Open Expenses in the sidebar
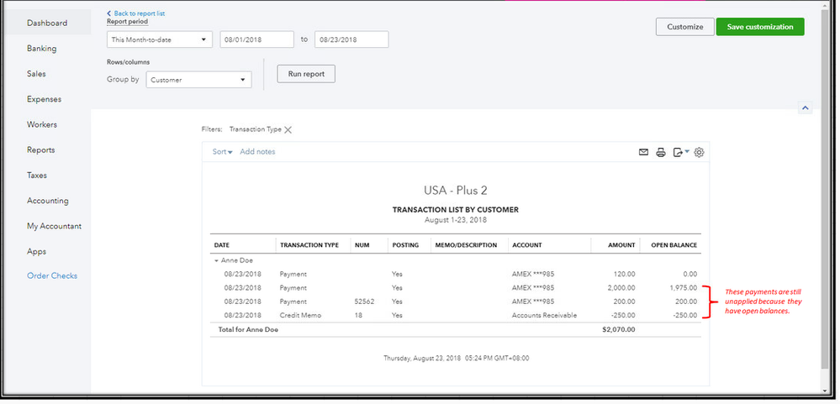840x404 pixels. (44, 99)
